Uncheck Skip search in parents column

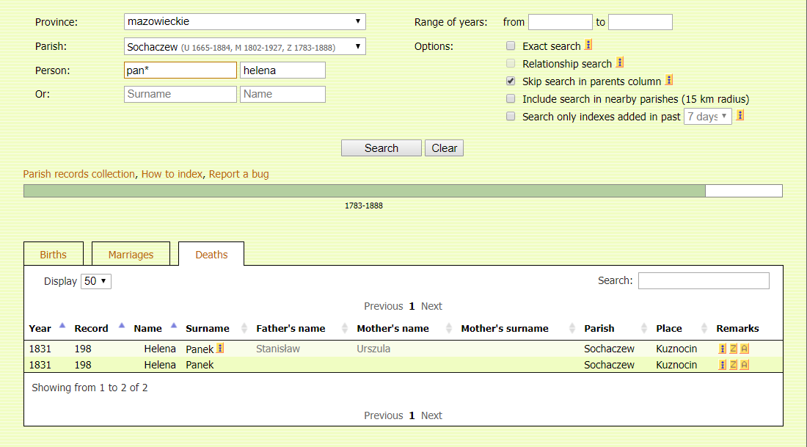[511, 81]
